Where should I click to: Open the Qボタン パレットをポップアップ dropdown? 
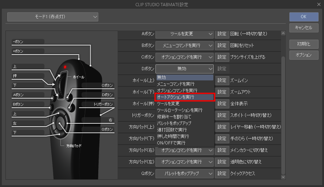[x=185, y=174]
